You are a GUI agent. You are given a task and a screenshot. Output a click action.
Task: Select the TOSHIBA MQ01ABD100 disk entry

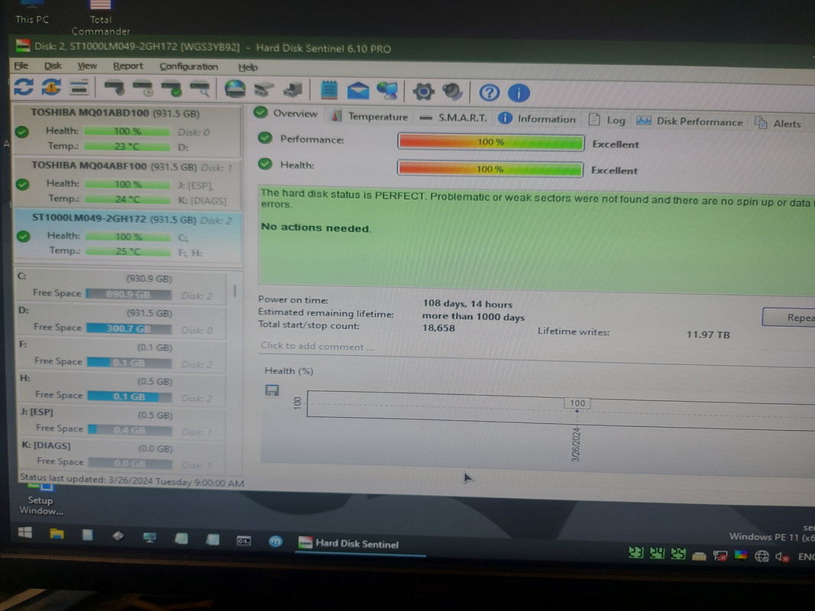[128, 130]
